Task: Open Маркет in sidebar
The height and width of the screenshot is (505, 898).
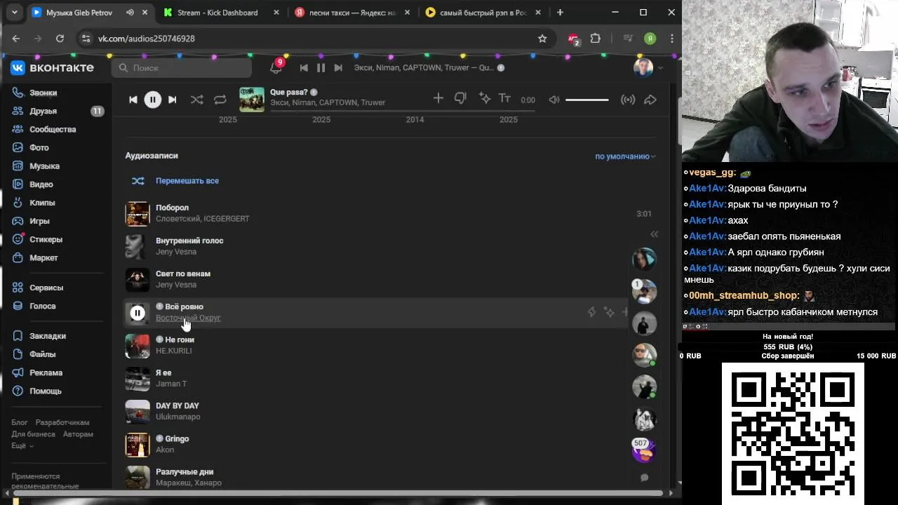Action: (x=43, y=257)
